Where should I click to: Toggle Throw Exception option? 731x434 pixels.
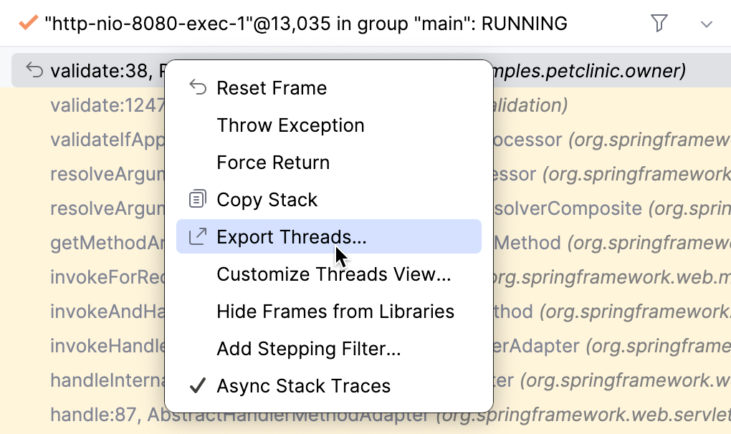(x=290, y=125)
